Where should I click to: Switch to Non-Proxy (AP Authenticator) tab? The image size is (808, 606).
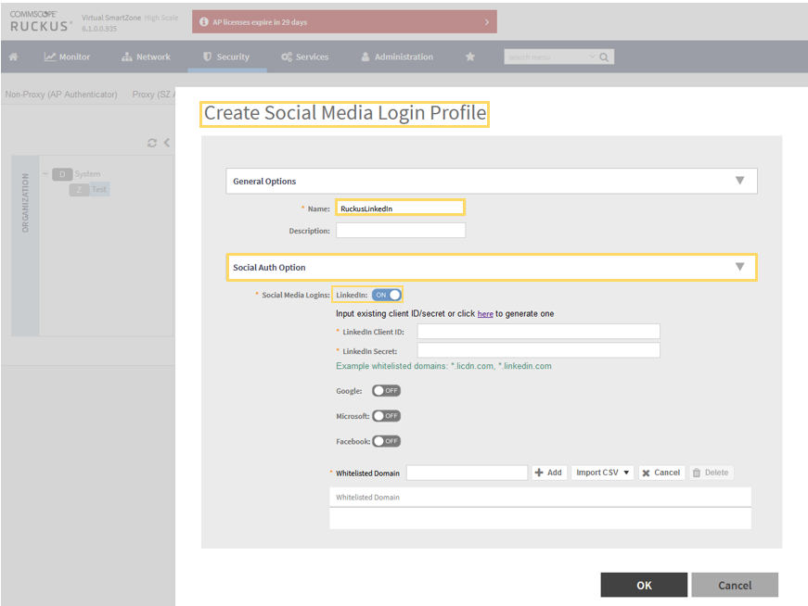click(61, 95)
